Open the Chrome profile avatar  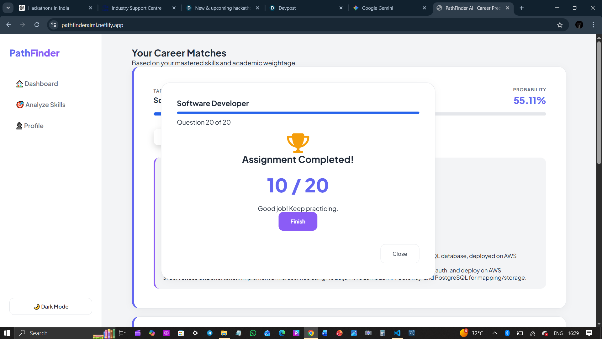pyautogui.click(x=579, y=25)
